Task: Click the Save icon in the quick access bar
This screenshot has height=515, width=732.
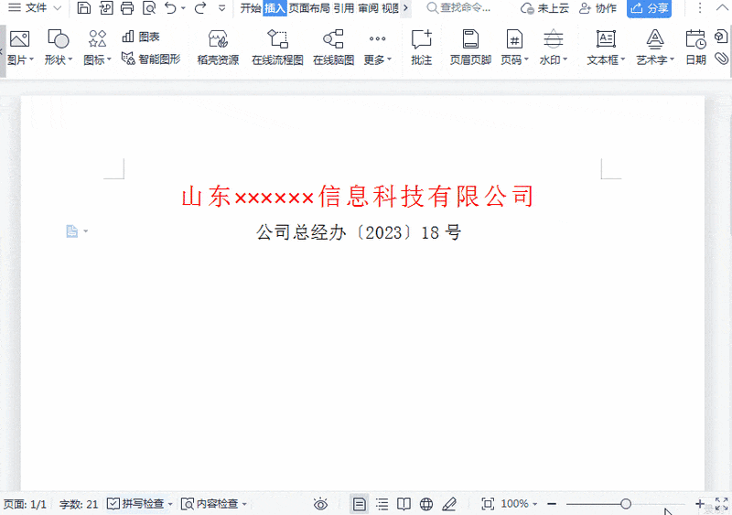Action: [x=83, y=8]
